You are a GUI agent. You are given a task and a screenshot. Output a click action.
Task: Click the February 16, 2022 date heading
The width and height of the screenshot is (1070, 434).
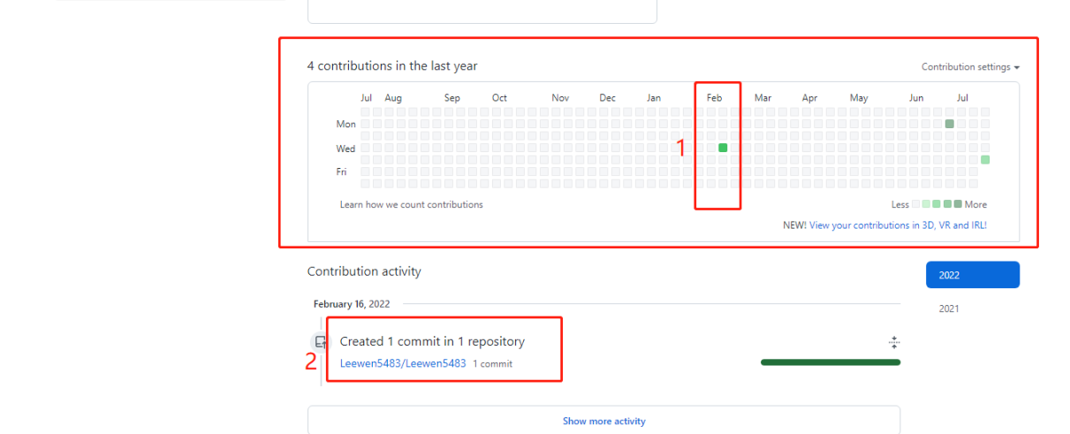pyautogui.click(x=351, y=304)
